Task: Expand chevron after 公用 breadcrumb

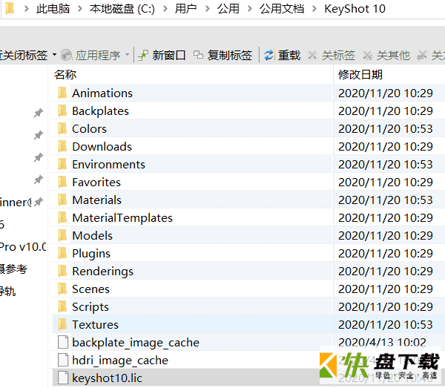Action: 250,9
